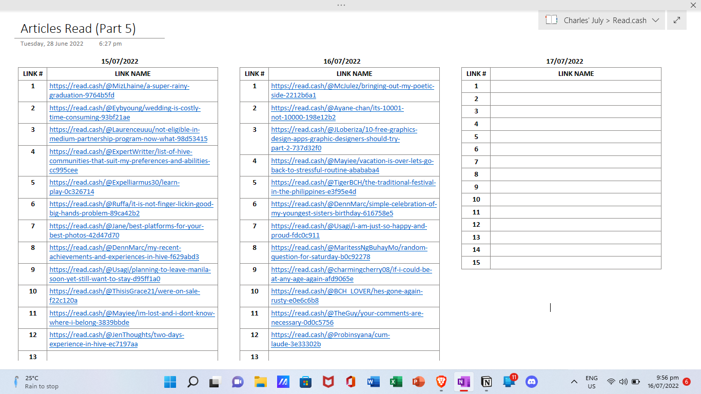Open charmingcherry08 if-i-could-be-at-any-age link
701x394 pixels.
pos(352,274)
